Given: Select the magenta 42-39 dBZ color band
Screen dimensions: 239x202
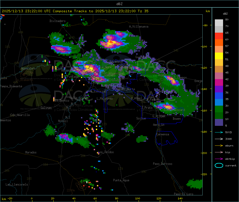Looking at the screenshot, I should coord(219,82).
